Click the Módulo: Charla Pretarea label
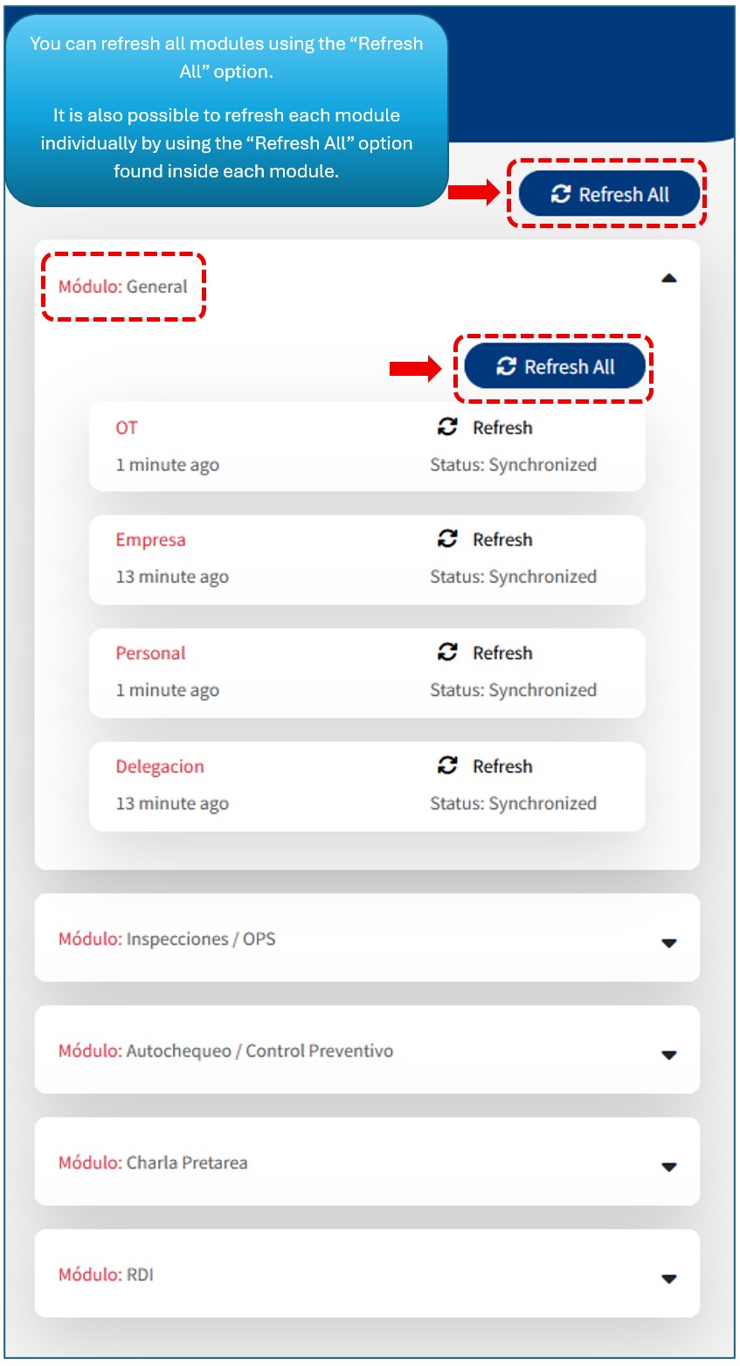 [x=153, y=1163]
